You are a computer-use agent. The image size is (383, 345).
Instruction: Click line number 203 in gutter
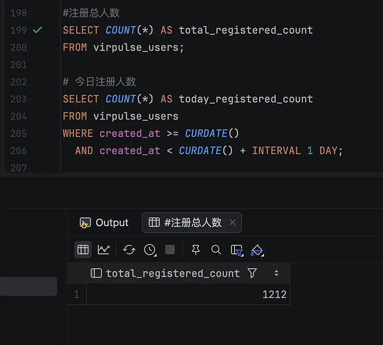(19, 99)
